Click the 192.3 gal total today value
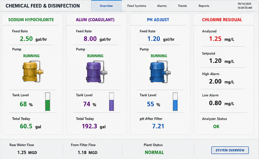 click(94, 126)
